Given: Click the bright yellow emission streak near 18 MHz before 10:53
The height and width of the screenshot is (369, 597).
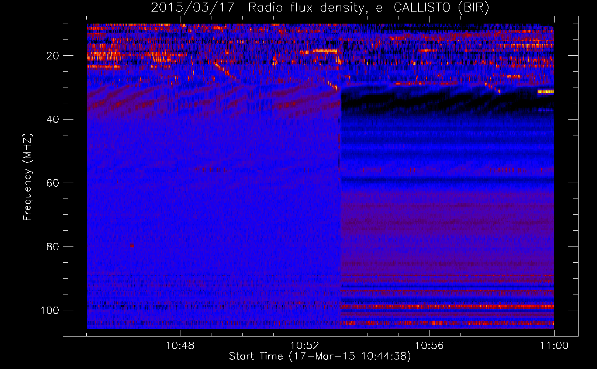Looking at the screenshot, I should click(325, 51).
